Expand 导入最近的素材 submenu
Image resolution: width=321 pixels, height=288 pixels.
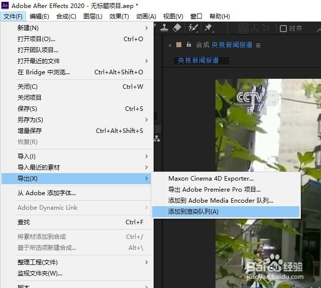(77, 168)
